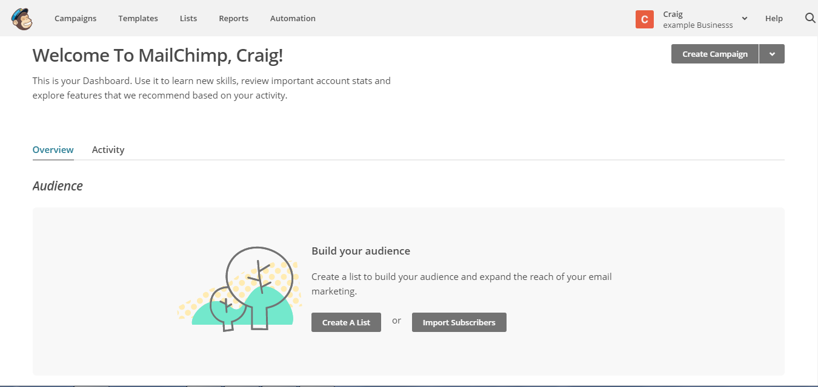Click the MailChimp monkey logo
The width and height of the screenshot is (818, 387).
click(x=22, y=19)
